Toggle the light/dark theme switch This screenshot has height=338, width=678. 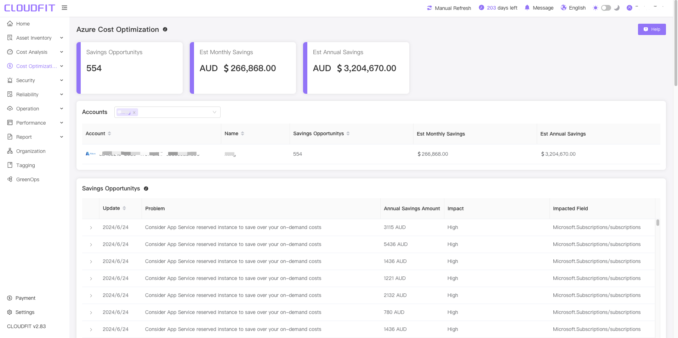point(606,8)
